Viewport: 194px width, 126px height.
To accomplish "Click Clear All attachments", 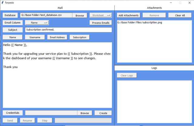I will point(180,15).
